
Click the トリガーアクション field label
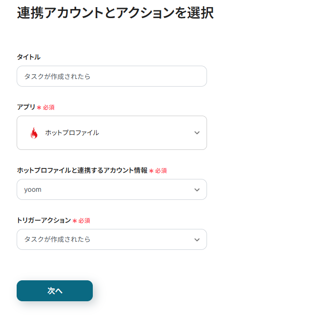coord(44,220)
